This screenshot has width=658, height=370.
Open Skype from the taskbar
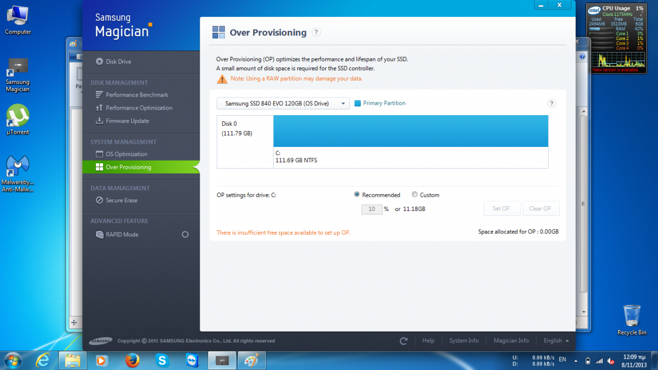point(162,361)
